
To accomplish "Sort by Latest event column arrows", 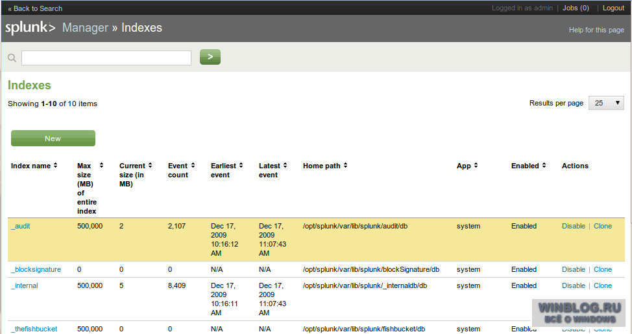I will point(285,165).
